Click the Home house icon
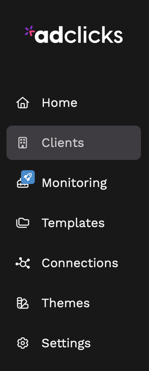 click(x=23, y=103)
